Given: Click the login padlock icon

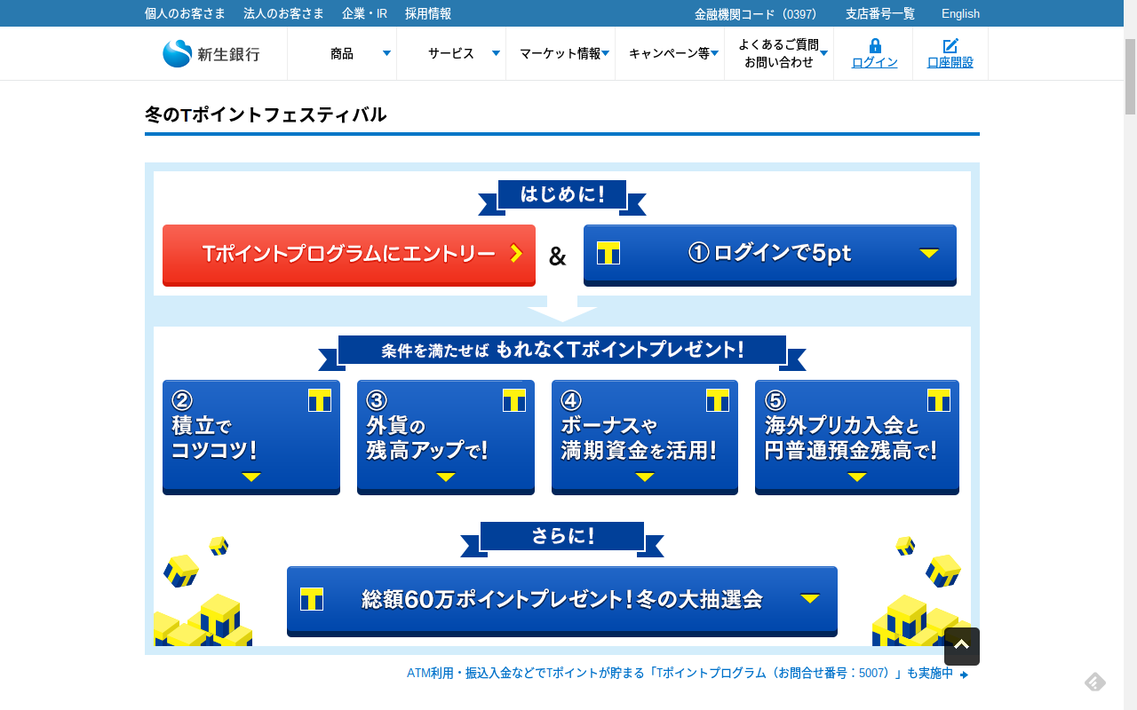Looking at the screenshot, I should 875,46.
